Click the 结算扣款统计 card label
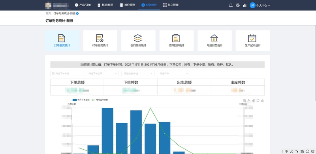Viewport: 316px width, 154px height. coord(176,45)
